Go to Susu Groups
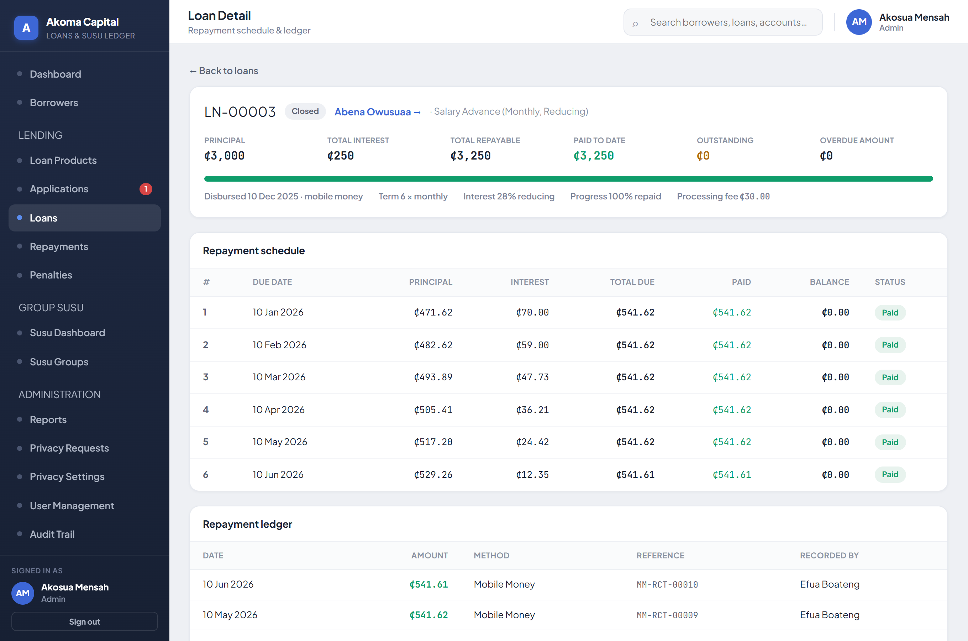 click(85, 362)
